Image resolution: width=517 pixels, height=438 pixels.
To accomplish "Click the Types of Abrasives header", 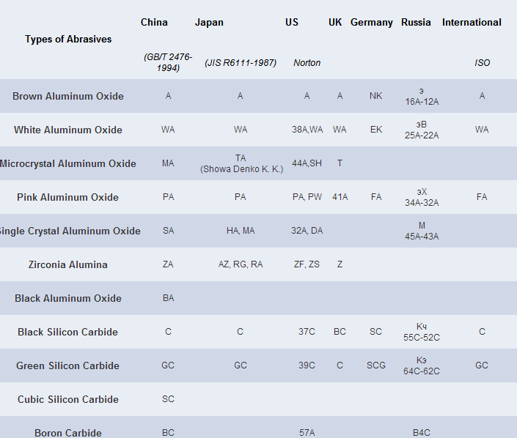I will (x=68, y=39).
